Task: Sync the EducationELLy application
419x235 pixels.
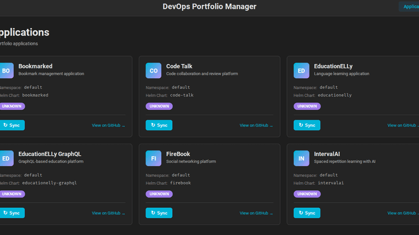Action: tap(307, 125)
